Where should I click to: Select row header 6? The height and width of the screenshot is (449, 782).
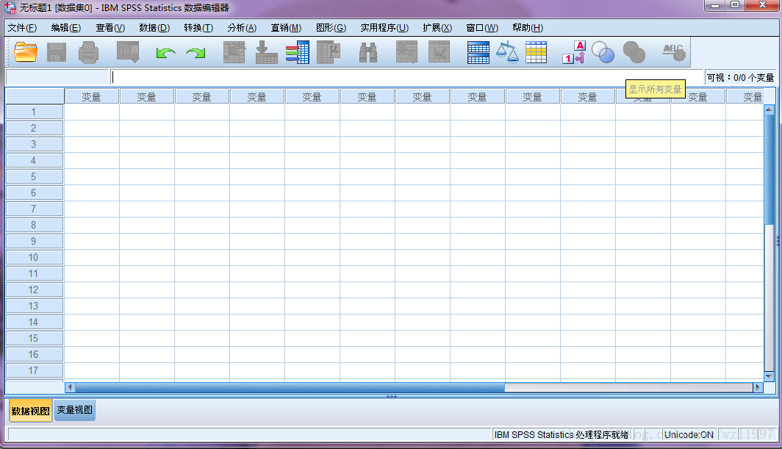click(x=34, y=193)
